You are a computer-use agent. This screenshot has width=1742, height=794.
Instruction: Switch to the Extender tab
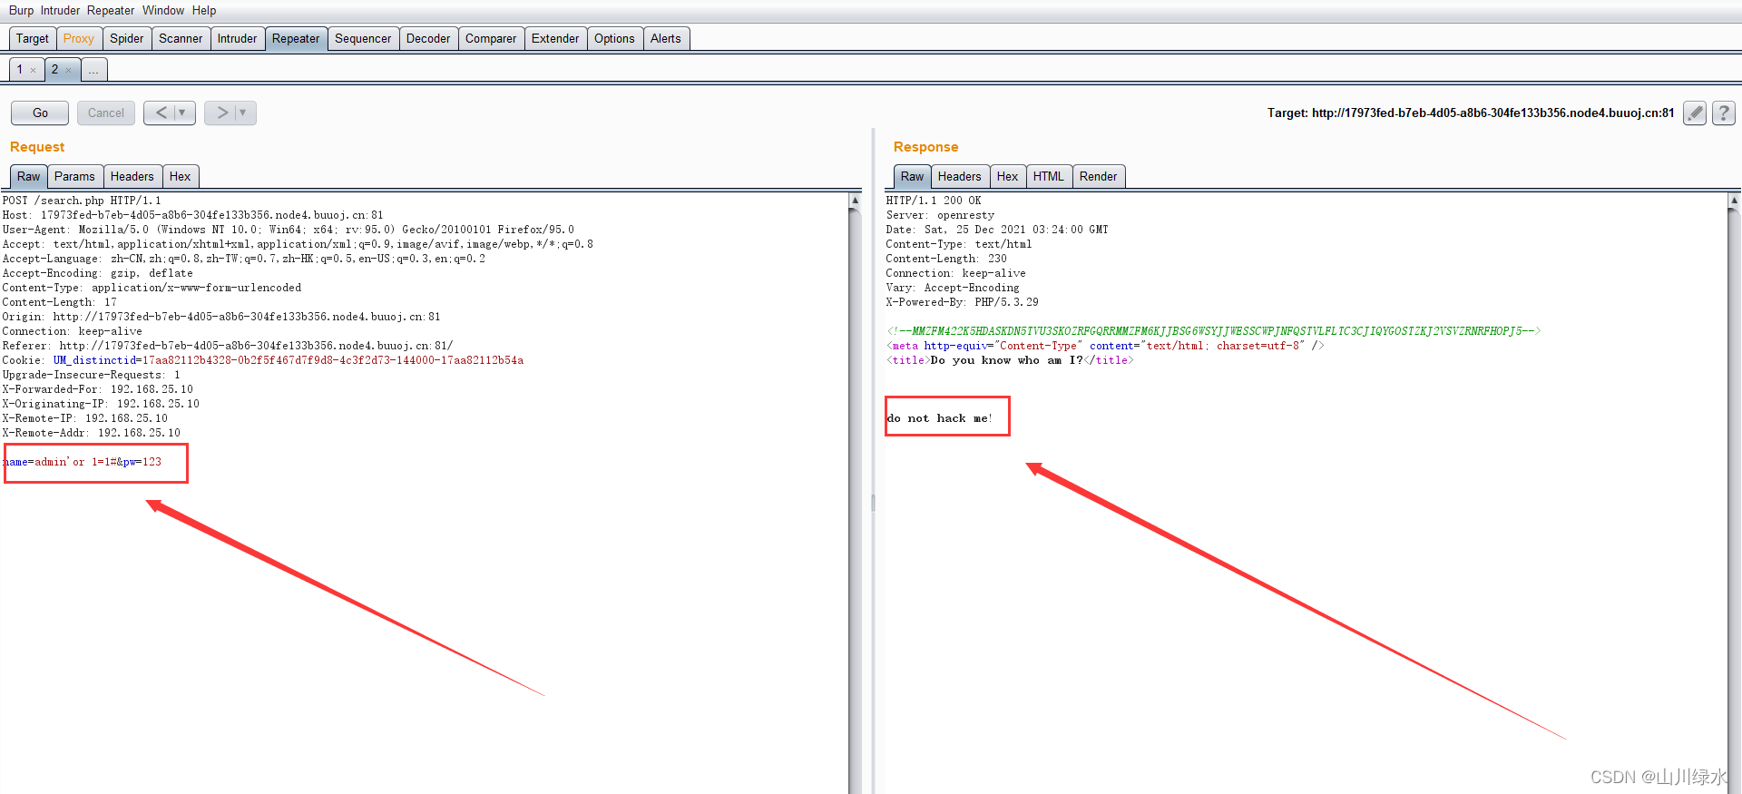[x=555, y=38]
